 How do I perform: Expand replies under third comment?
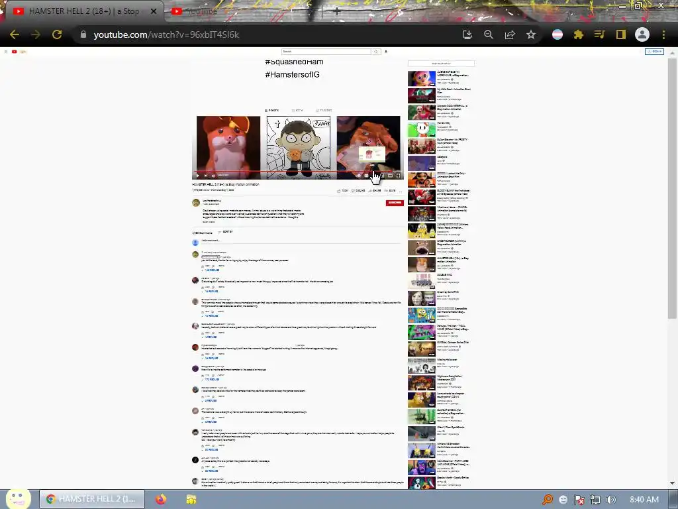[x=210, y=316]
